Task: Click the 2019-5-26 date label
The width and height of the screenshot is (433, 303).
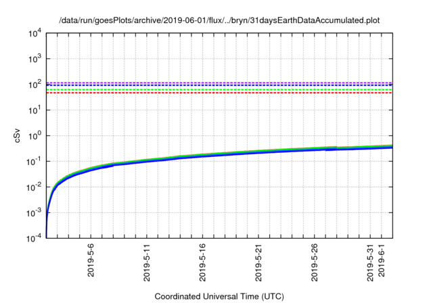Action: point(314,262)
